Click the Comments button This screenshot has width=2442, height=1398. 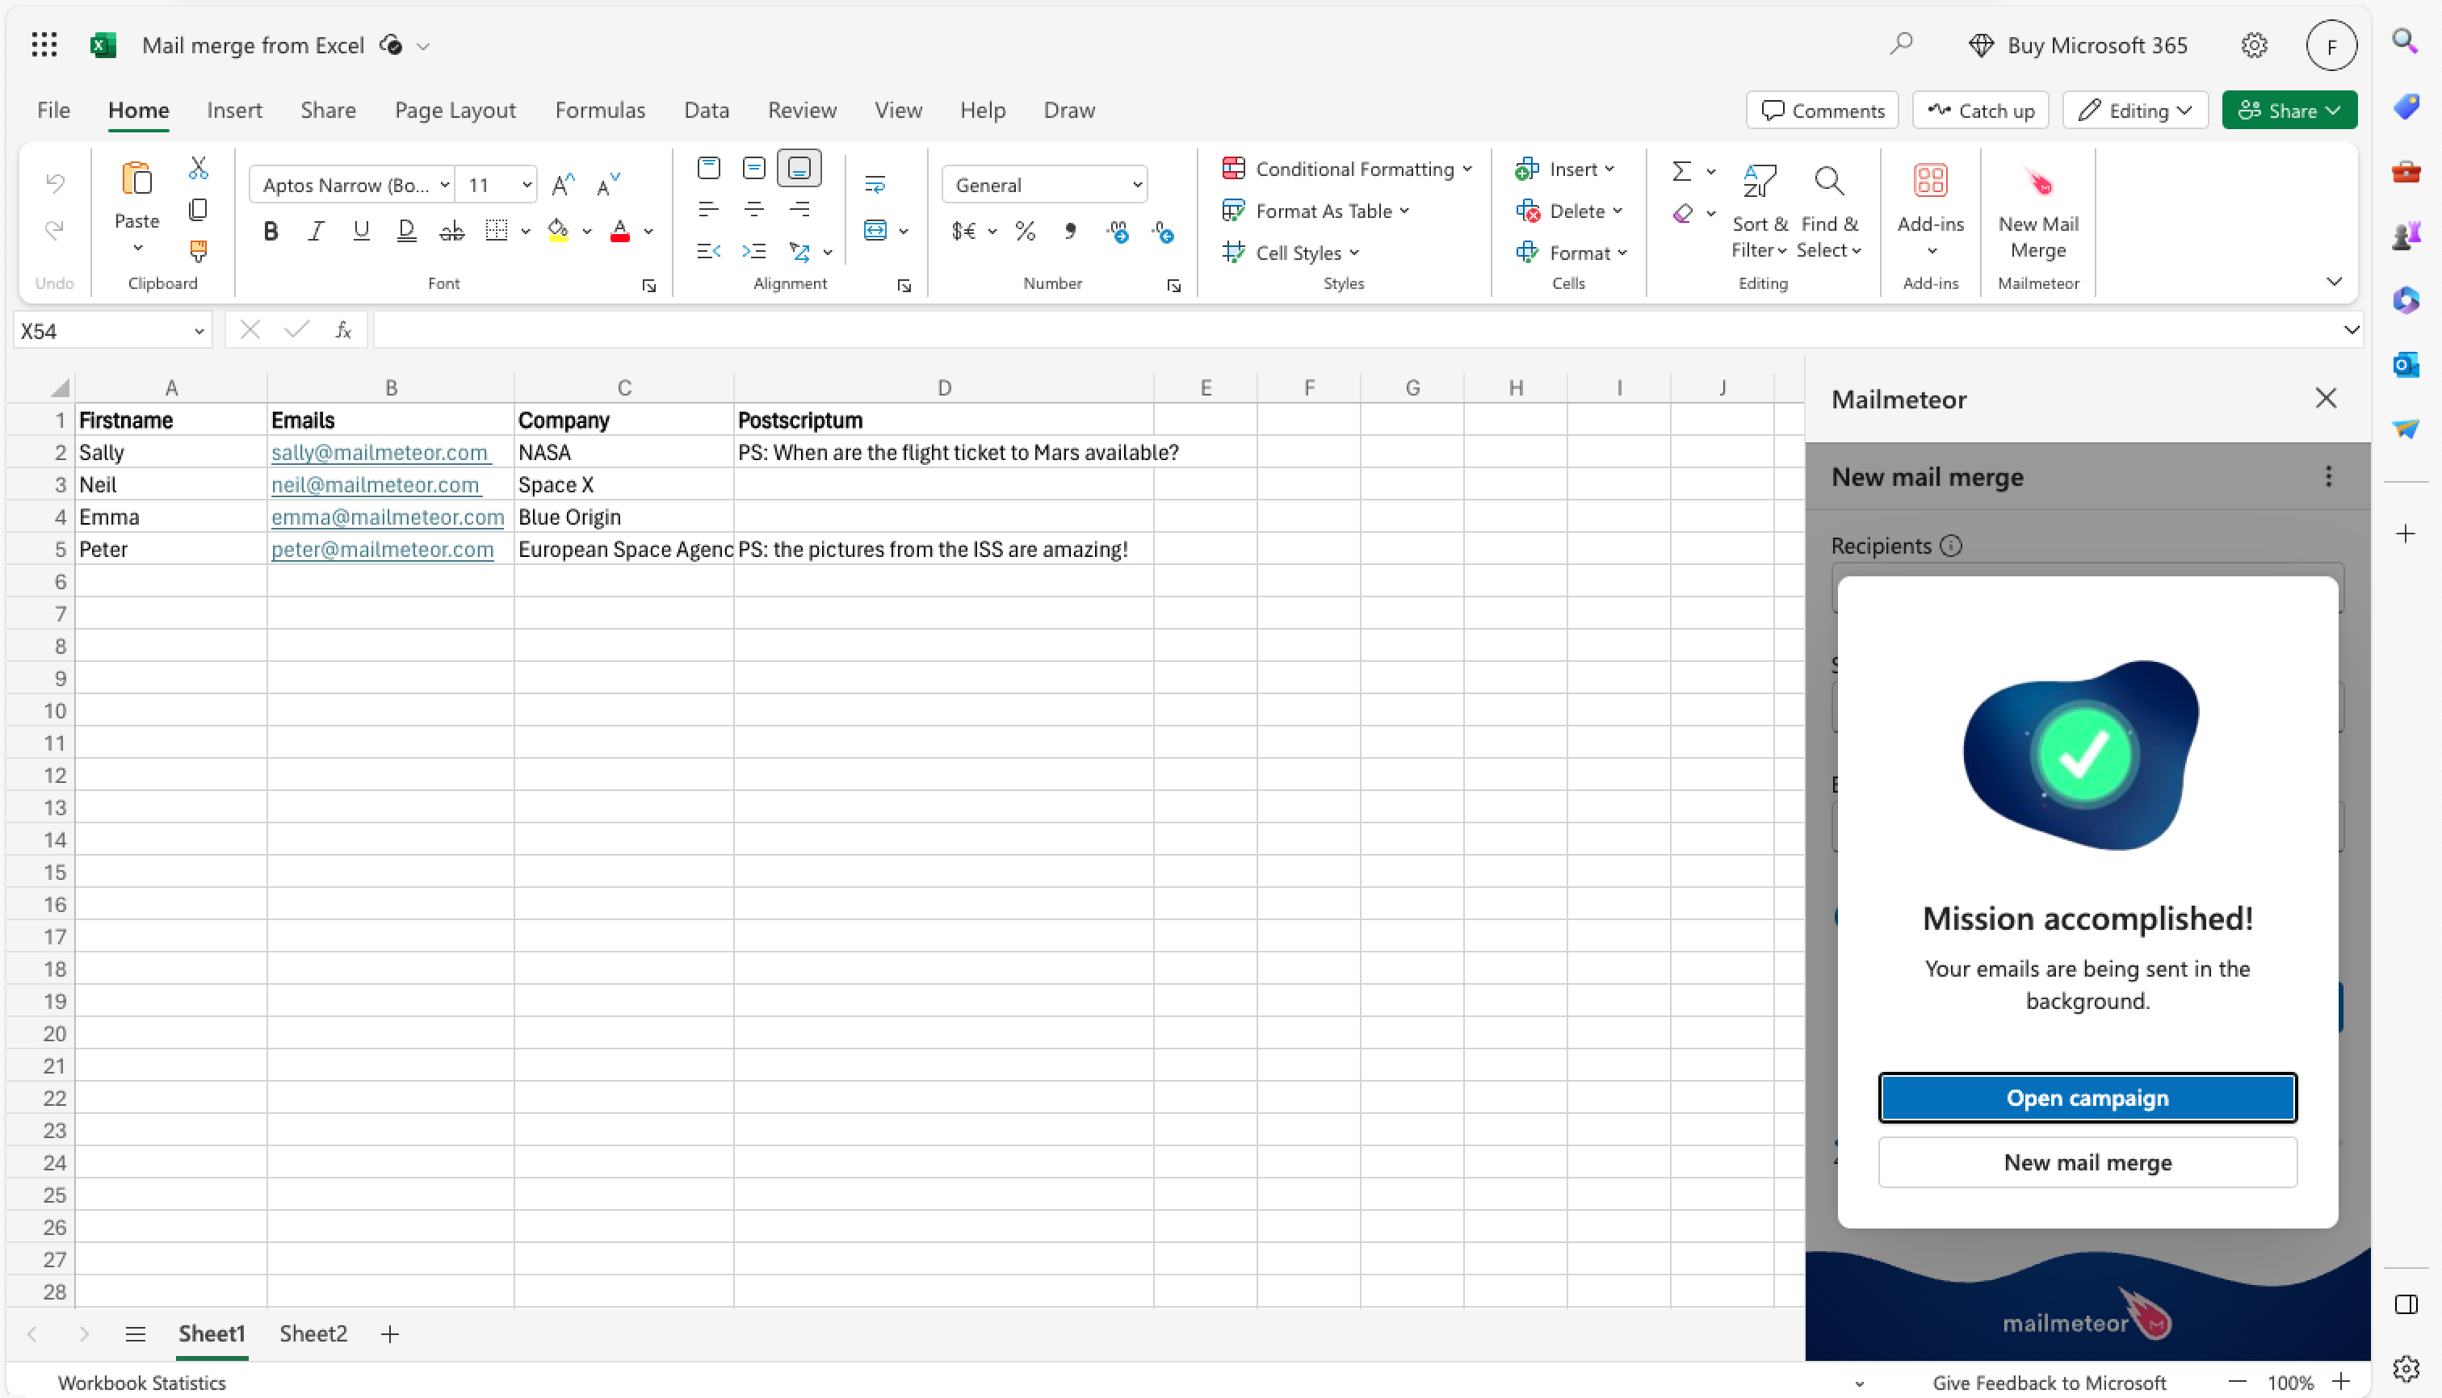point(1822,111)
